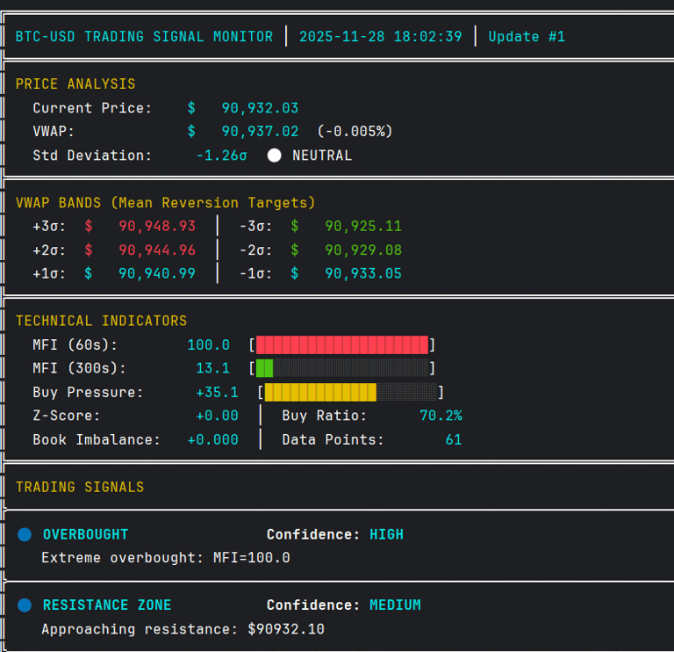
Task: Click the Data Points: label
Action: (x=333, y=440)
